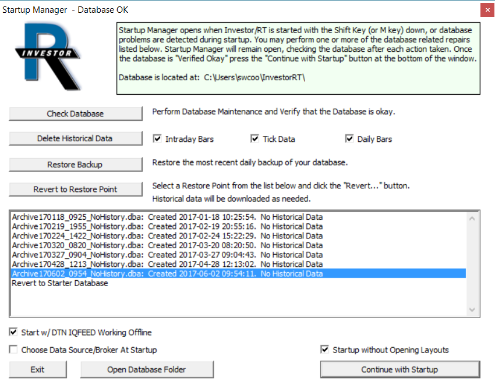
Task: Select restore point Archive170224_1422_NoHistory.dba
Action: 238,235
